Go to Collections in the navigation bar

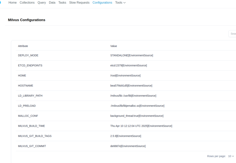(x=27, y=3)
